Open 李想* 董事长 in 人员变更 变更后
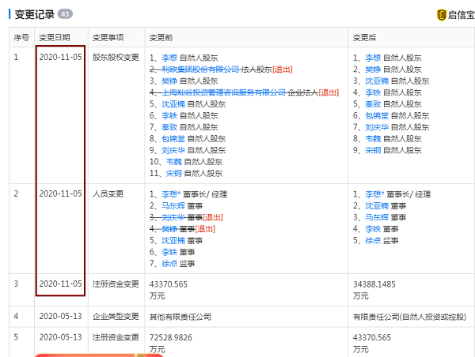475x357 pixels. (374, 194)
